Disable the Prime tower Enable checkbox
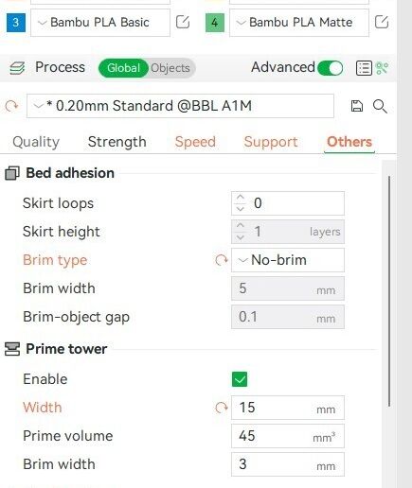The width and height of the screenshot is (412, 488). click(240, 379)
